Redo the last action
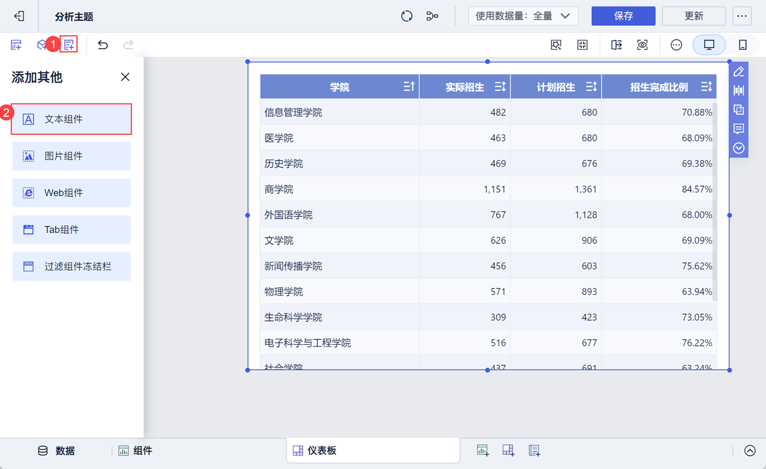 pyautogui.click(x=128, y=45)
